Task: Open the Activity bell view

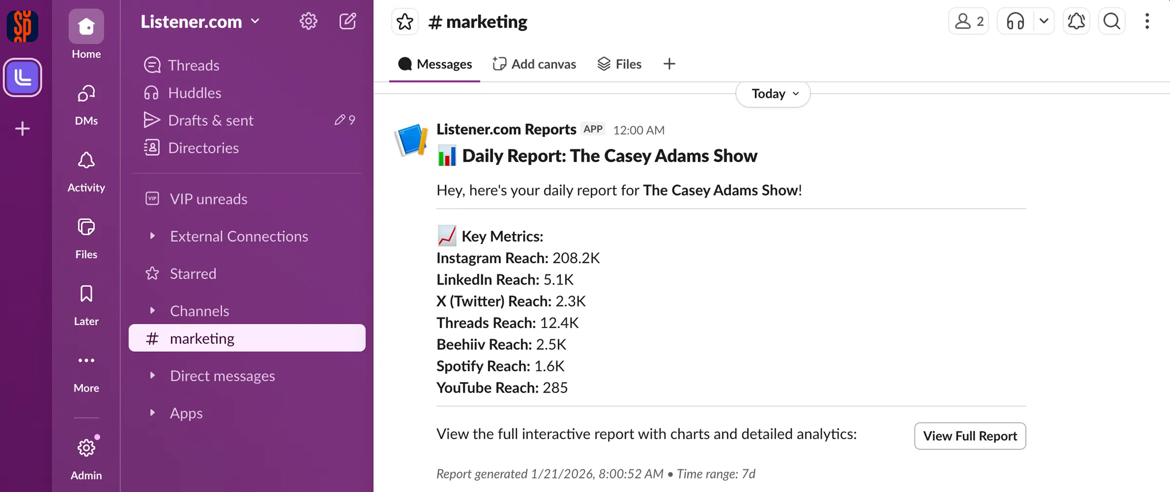Action: pyautogui.click(x=86, y=171)
